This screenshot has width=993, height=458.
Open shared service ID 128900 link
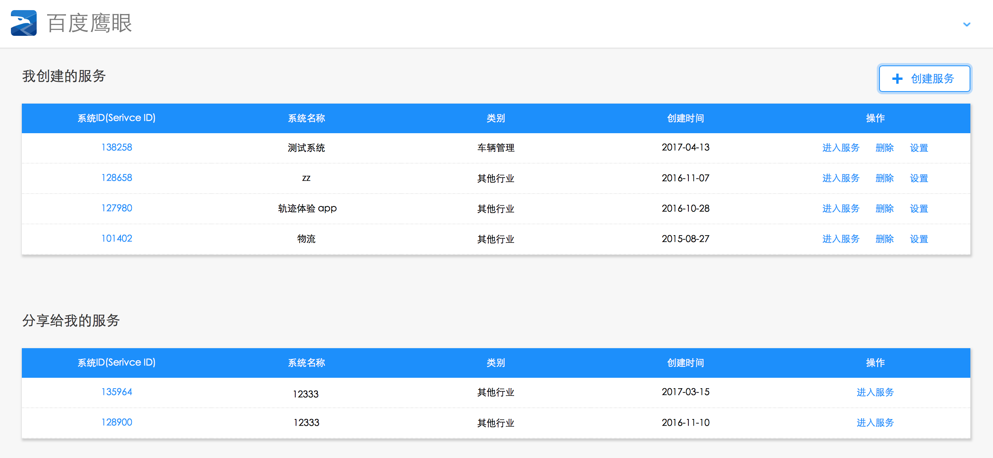(117, 422)
